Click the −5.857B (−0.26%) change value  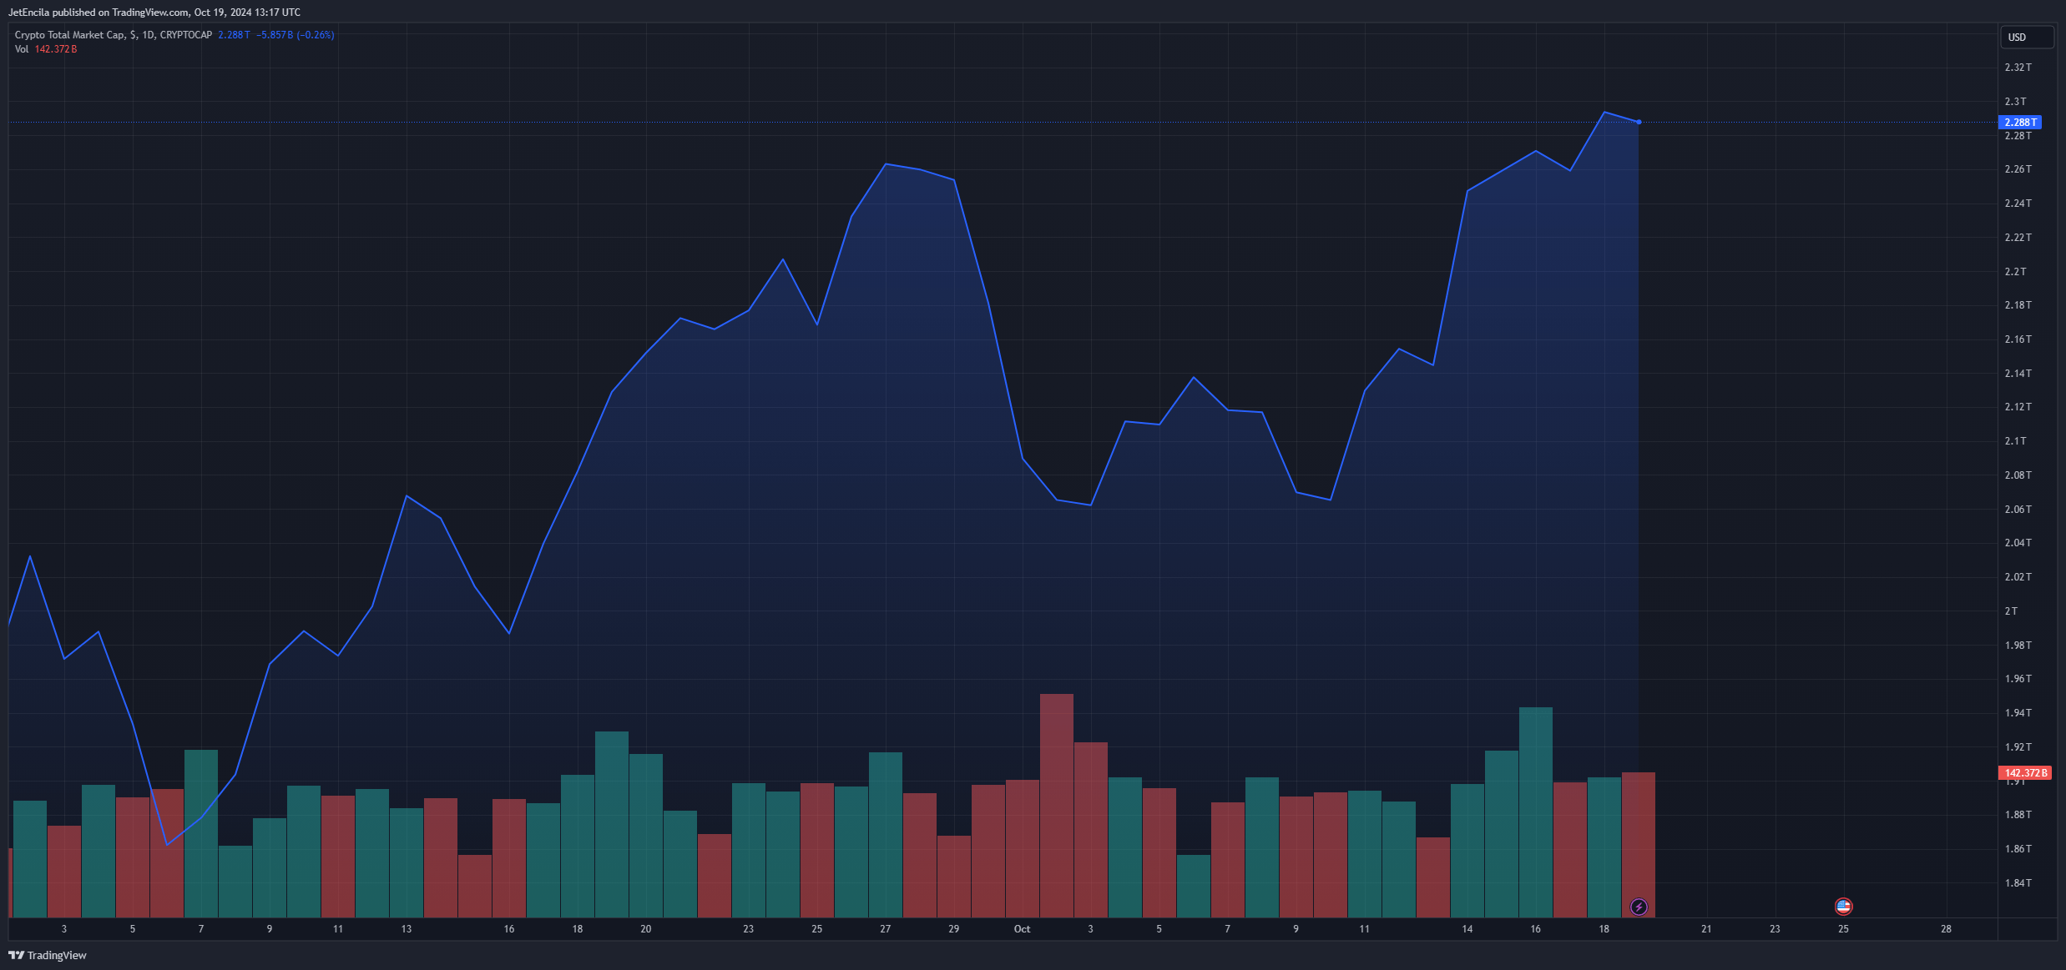(x=296, y=35)
